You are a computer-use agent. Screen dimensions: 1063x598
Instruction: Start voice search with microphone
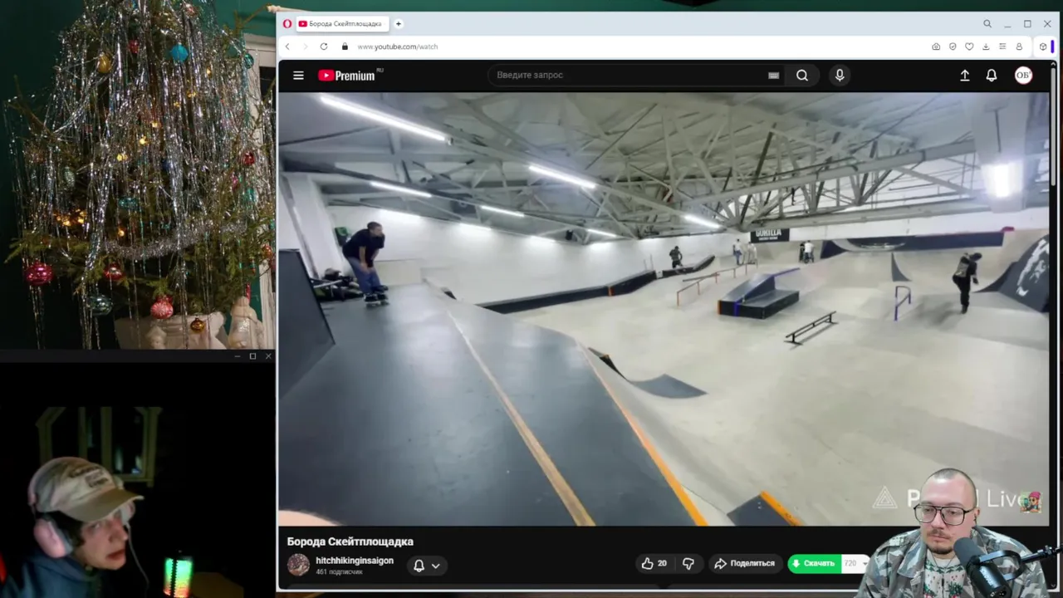pos(840,75)
